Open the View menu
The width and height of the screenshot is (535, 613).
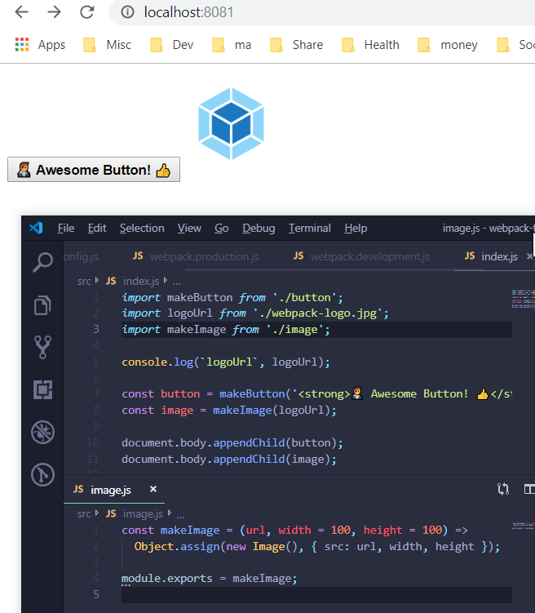click(x=189, y=228)
